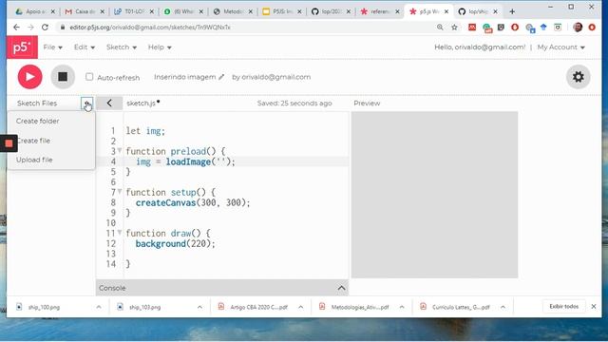
Task: Switch to the reference tab
Action: [380, 11]
